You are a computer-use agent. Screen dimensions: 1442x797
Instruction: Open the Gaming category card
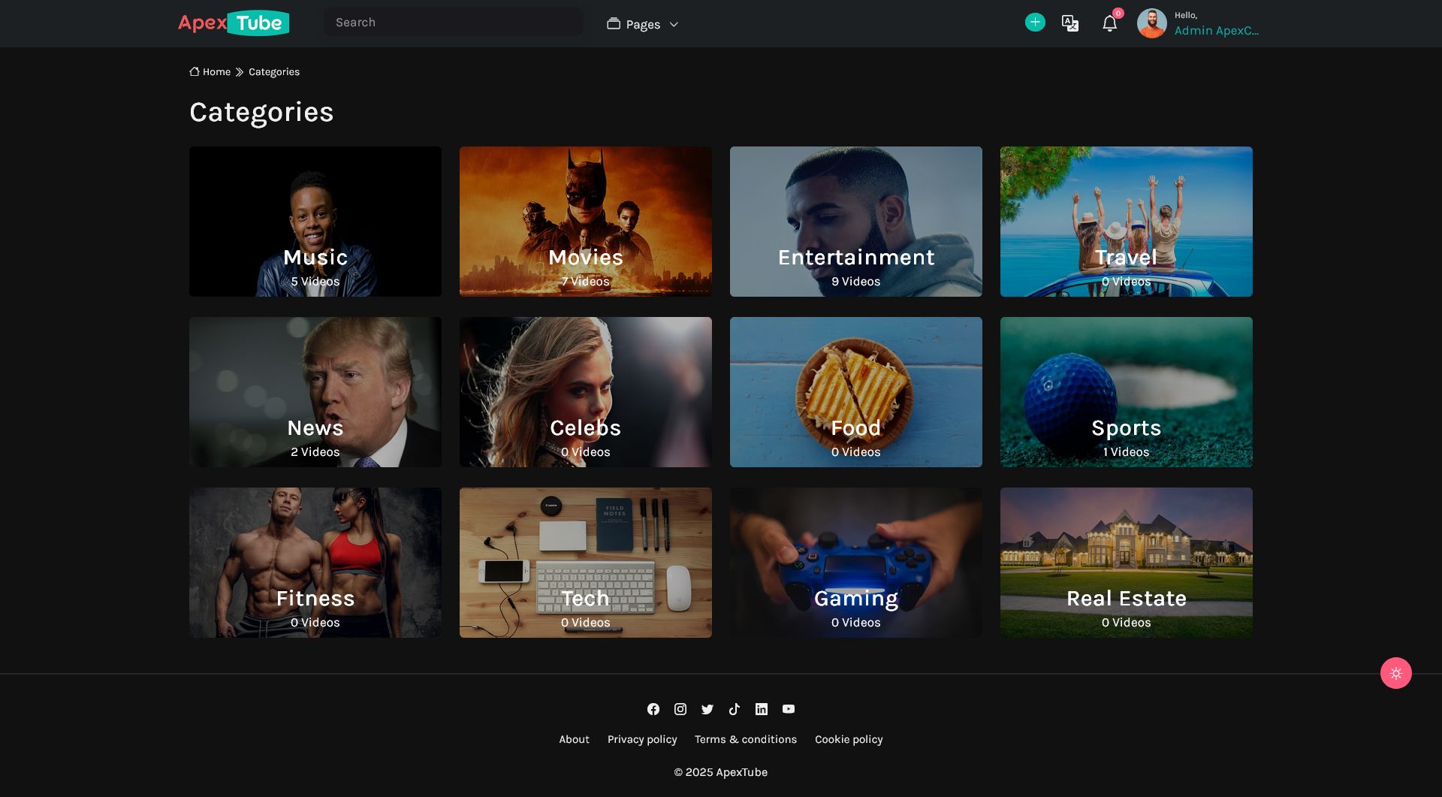point(856,563)
